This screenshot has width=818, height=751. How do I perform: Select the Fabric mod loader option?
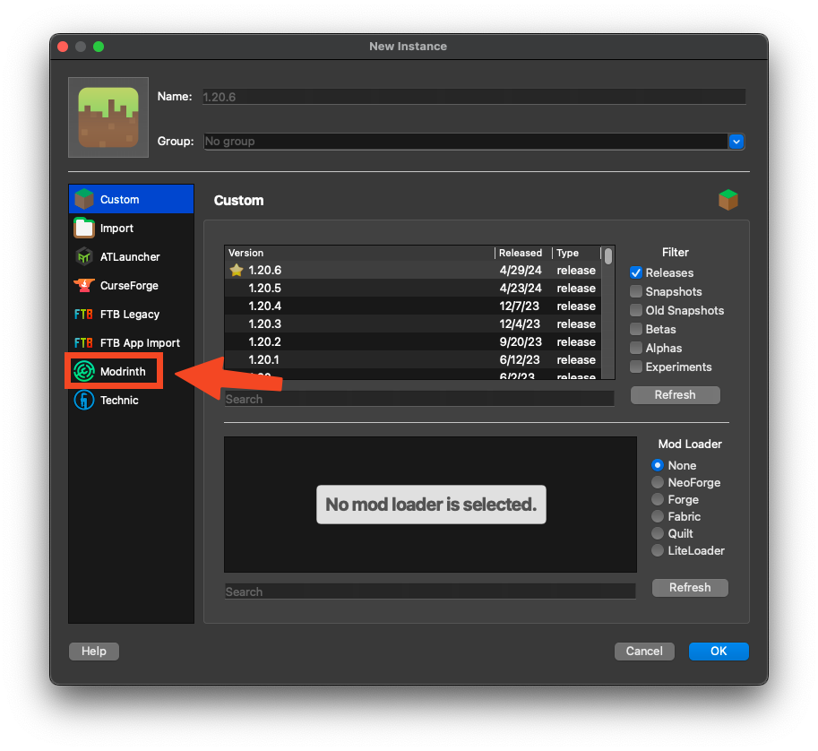click(x=658, y=517)
